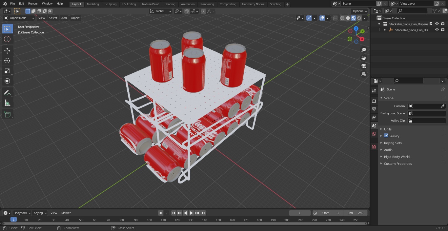The width and height of the screenshot is (448, 231).
Task: Activate the Rotate tool
Action: [x=7, y=61]
